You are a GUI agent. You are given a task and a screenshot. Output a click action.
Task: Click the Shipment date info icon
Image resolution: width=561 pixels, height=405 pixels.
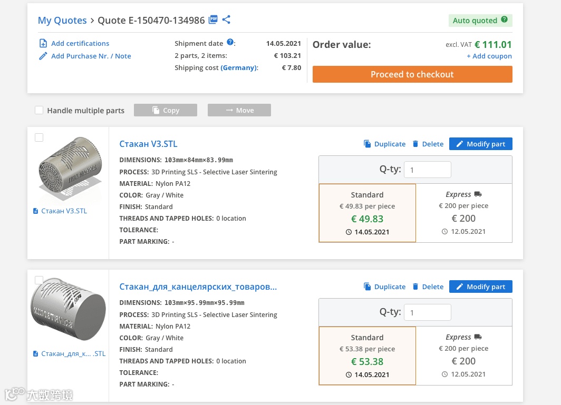(230, 43)
